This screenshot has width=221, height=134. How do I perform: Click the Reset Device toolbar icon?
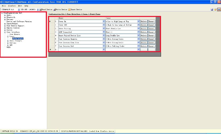69,9
